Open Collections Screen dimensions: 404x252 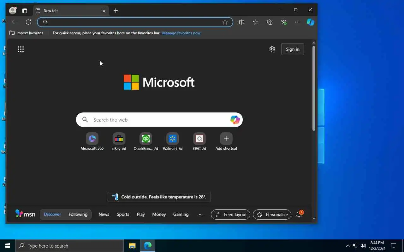coord(270,22)
